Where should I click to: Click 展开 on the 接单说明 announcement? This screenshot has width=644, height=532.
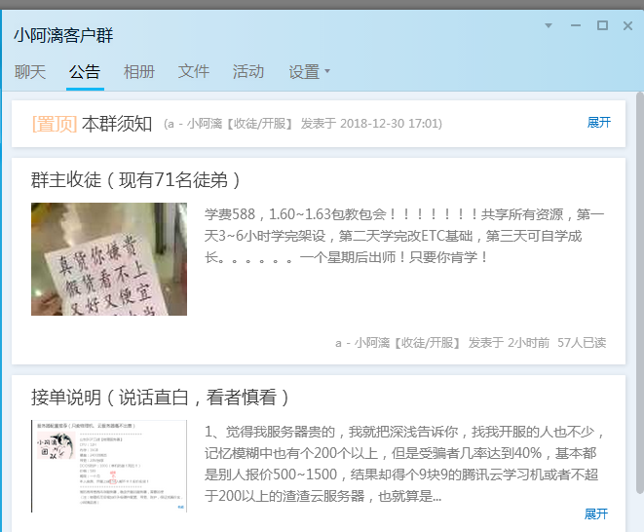[595, 513]
